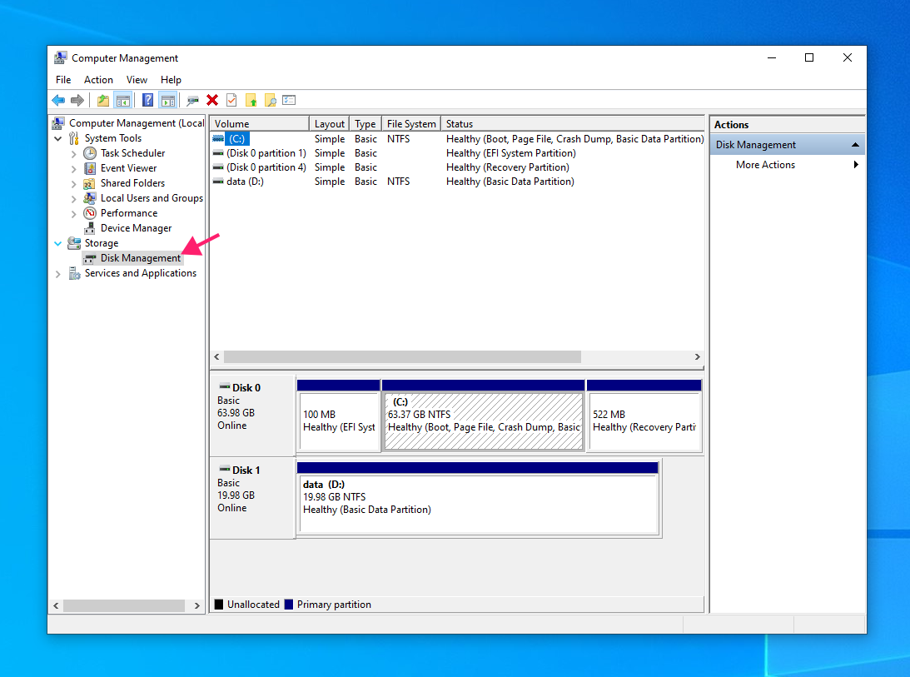Select the (Disk 0 partition 4) row
Image resolution: width=910 pixels, height=677 pixels.
tap(457, 167)
